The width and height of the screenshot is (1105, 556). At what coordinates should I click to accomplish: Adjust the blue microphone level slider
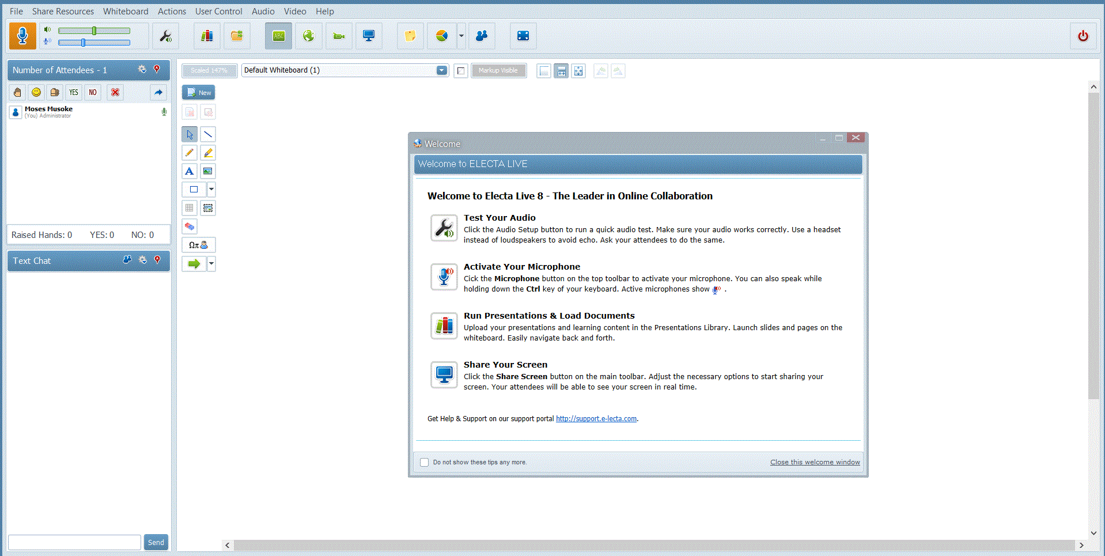94,42
